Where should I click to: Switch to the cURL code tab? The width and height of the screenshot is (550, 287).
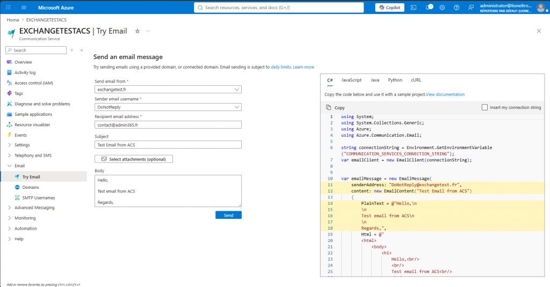pyautogui.click(x=416, y=80)
